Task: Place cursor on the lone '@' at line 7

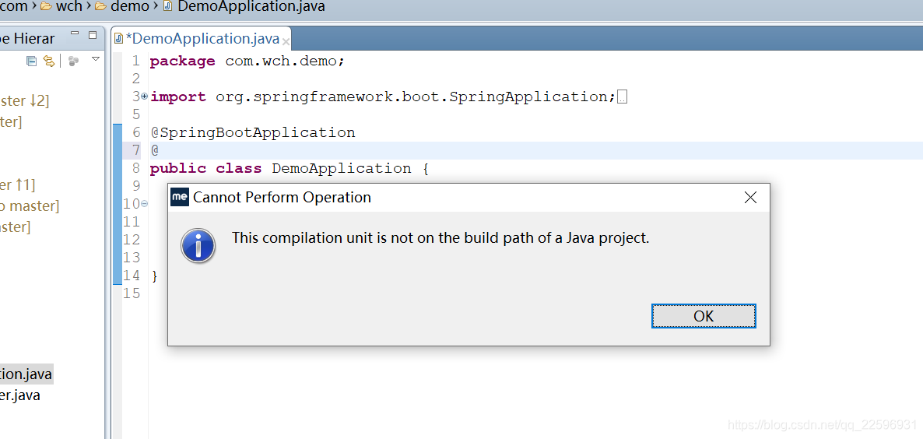Action: [x=155, y=150]
